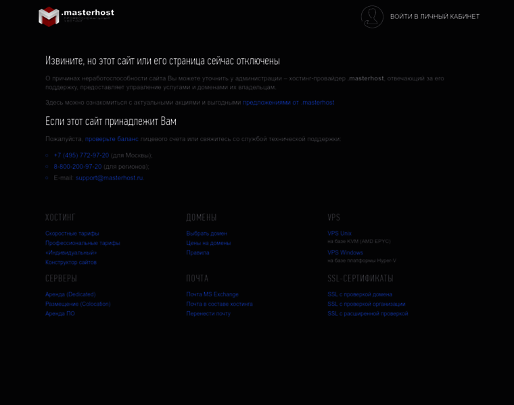Click the 'ПОЧТА' section heading
This screenshot has height=405, width=514.
pyautogui.click(x=197, y=278)
